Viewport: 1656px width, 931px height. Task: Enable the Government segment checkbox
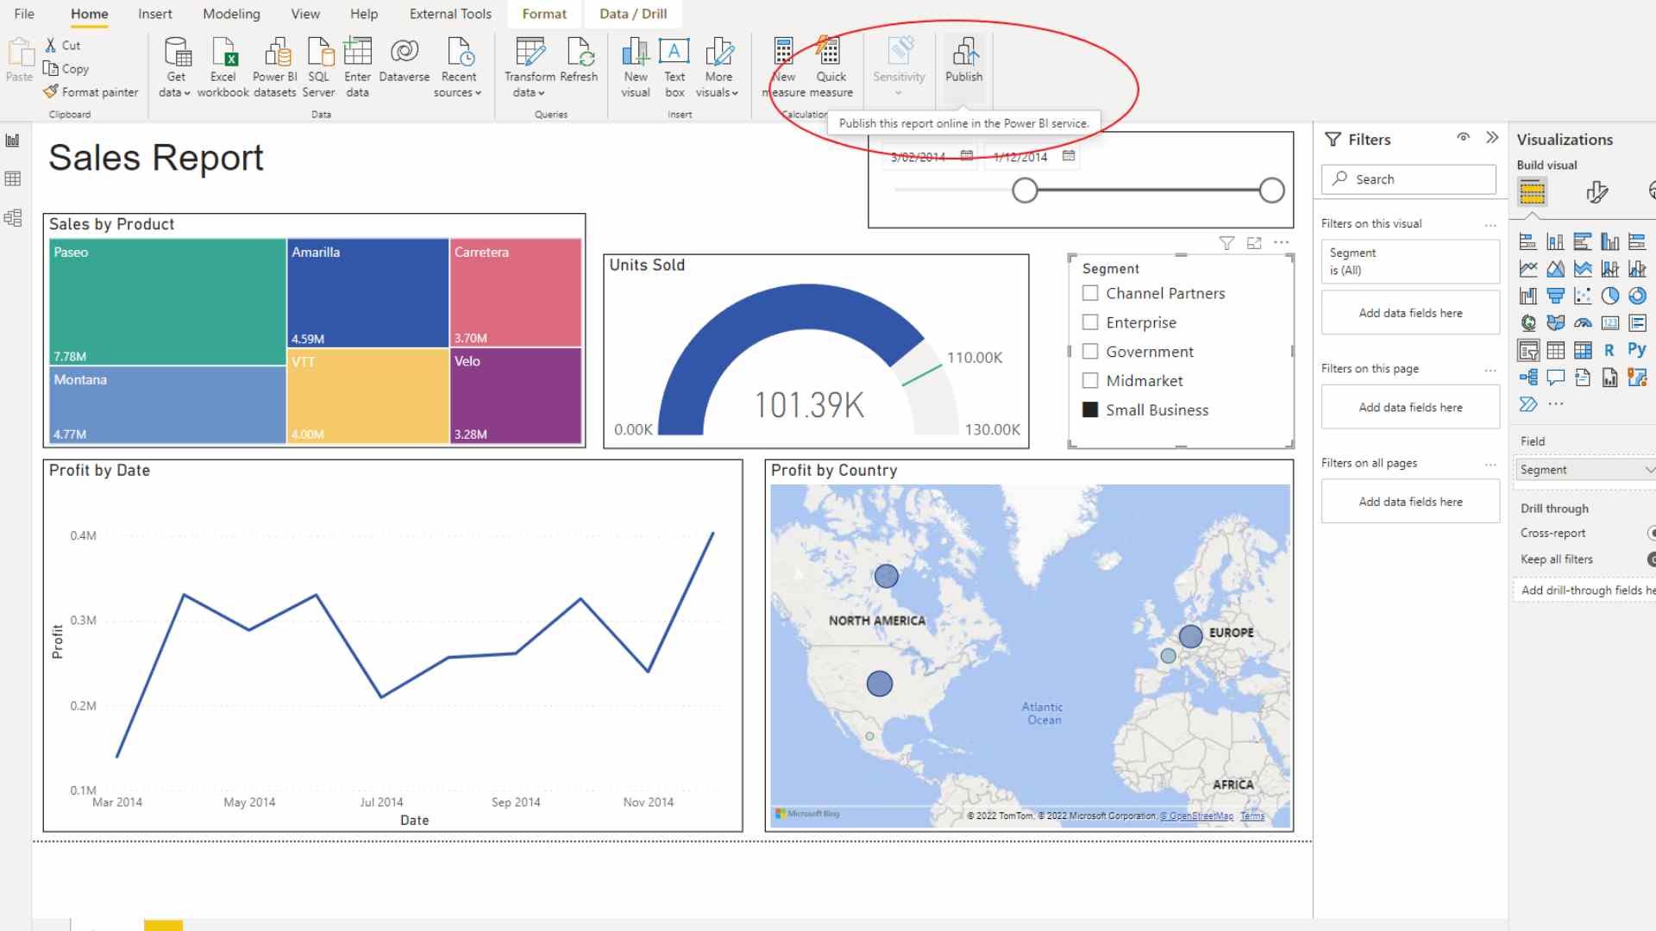pos(1089,350)
